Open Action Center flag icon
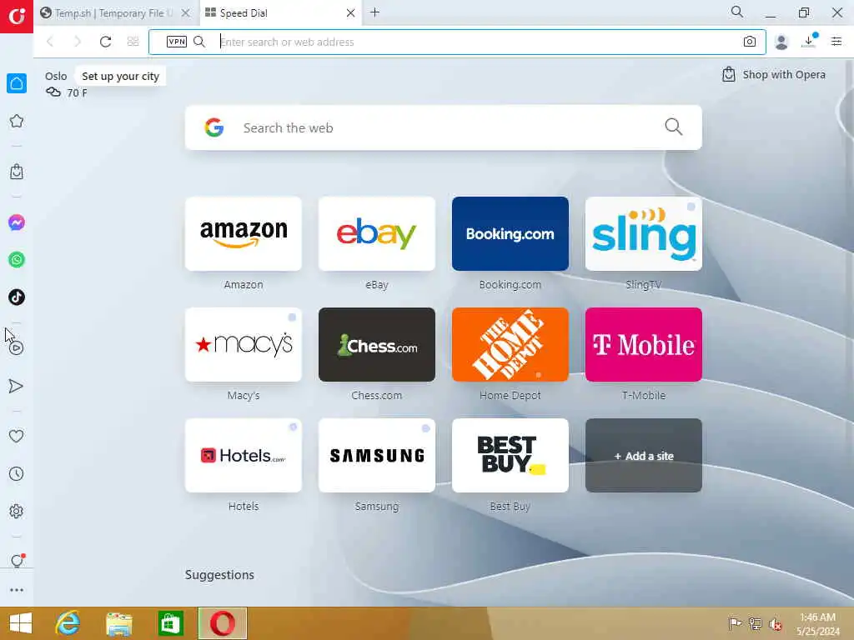 tap(735, 623)
